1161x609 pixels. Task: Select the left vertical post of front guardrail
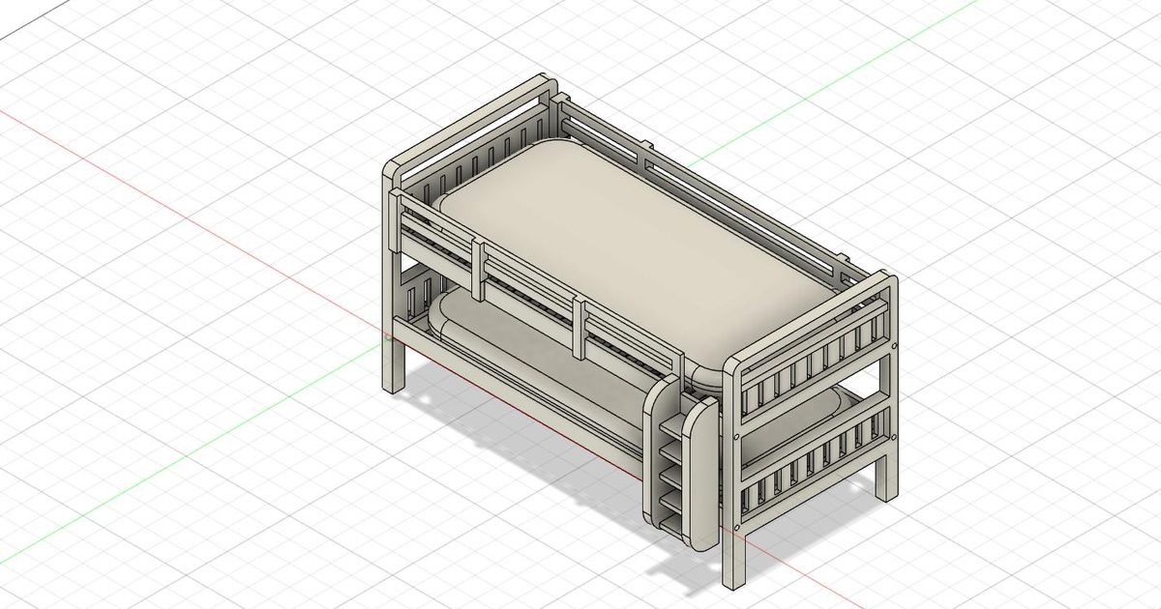pos(396,224)
